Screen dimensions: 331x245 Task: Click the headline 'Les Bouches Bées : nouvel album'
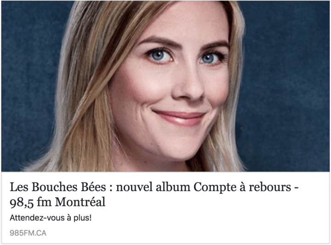pyautogui.click(x=100, y=187)
